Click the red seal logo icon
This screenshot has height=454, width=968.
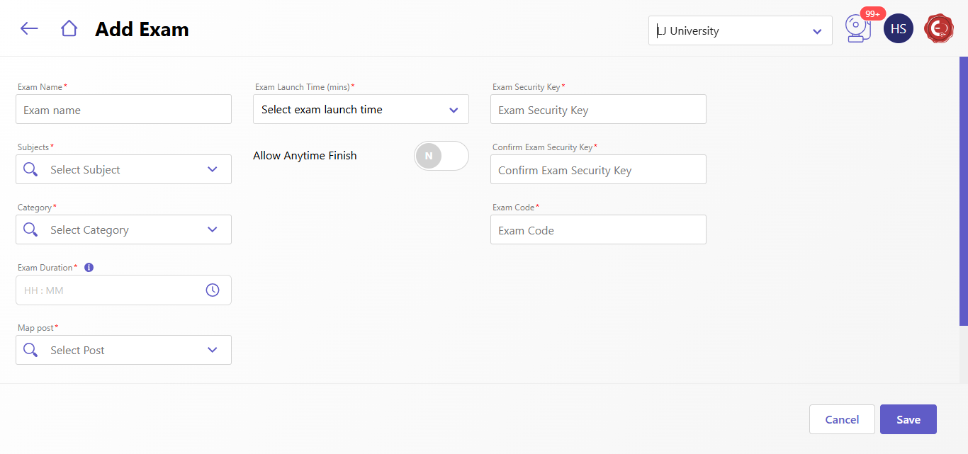tap(939, 29)
